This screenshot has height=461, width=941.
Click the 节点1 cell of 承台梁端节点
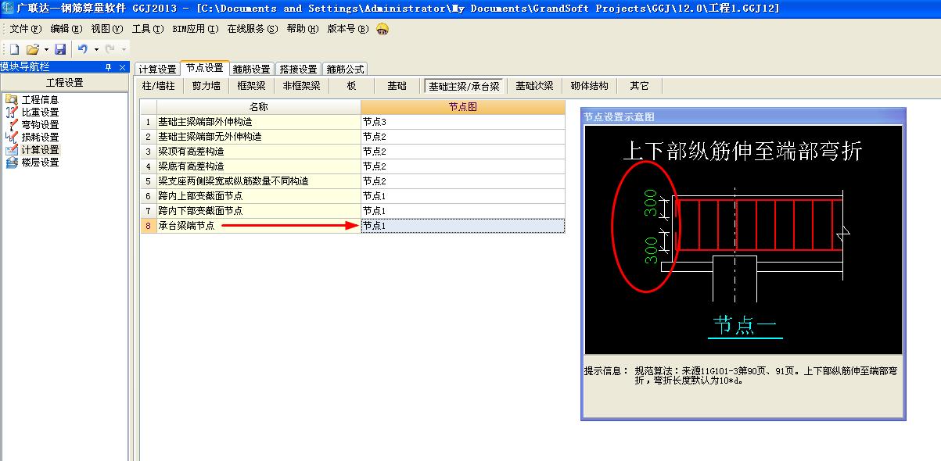(463, 226)
